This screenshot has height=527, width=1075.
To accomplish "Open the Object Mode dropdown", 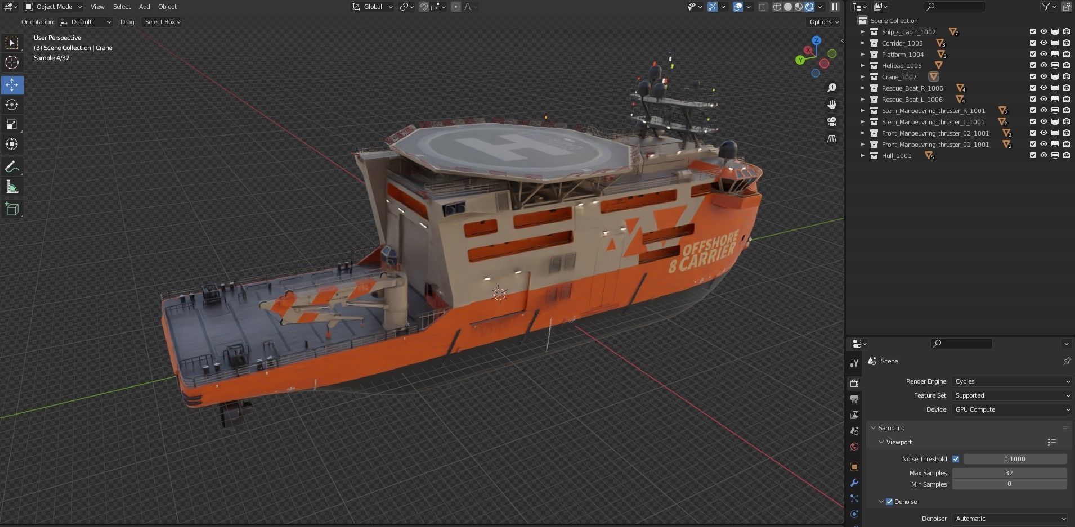I will click(53, 7).
